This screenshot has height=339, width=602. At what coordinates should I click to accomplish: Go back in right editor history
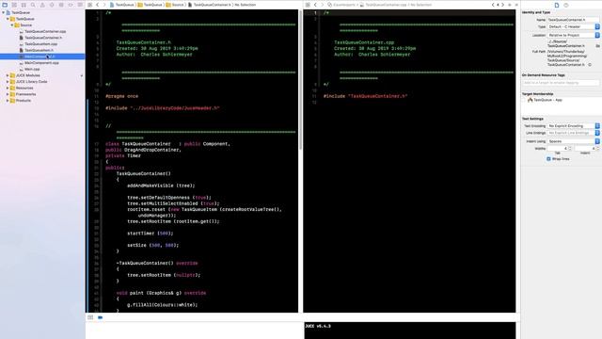tap(316, 5)
